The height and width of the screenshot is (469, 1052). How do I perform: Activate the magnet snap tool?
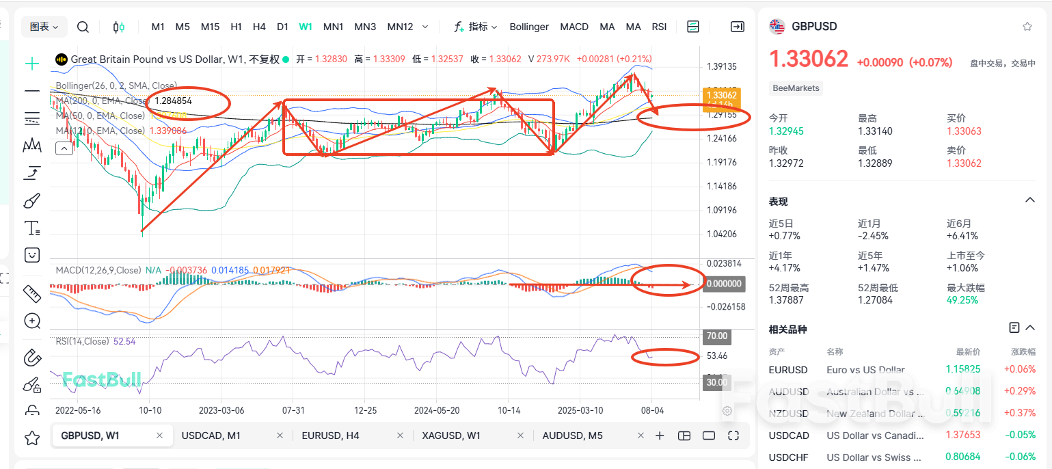(x=31, y=357)
